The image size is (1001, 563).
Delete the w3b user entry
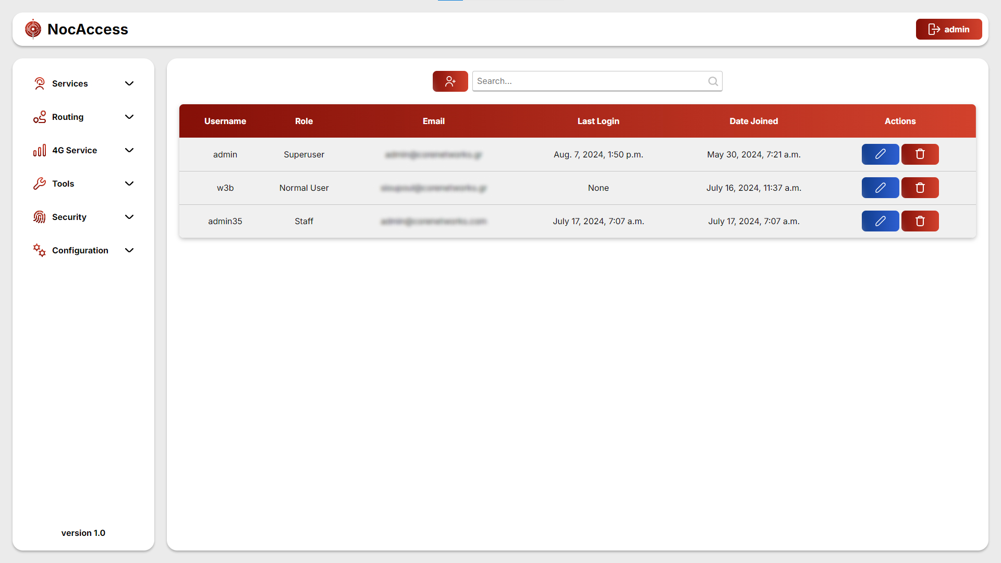pyautogui.click(x=920, y=188)
